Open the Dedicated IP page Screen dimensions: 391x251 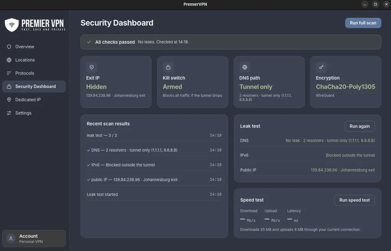(34, 100)
